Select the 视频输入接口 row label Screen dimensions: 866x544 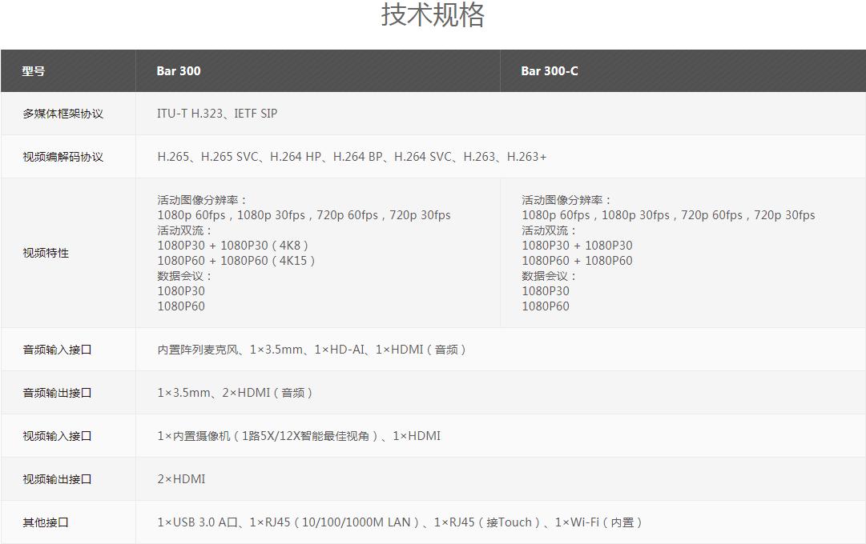[x=57, y=436]
